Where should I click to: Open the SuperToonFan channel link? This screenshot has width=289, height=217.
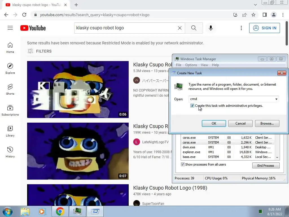tap(153, 203)
